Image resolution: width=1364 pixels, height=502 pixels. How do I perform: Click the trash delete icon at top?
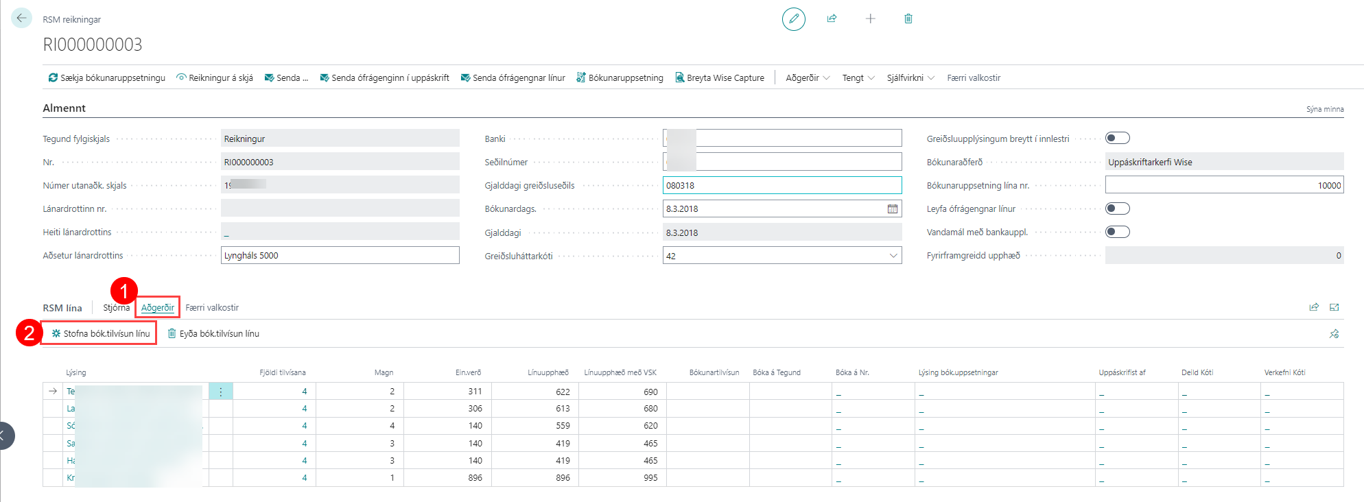pyautogui.click(x=908, y=19)
